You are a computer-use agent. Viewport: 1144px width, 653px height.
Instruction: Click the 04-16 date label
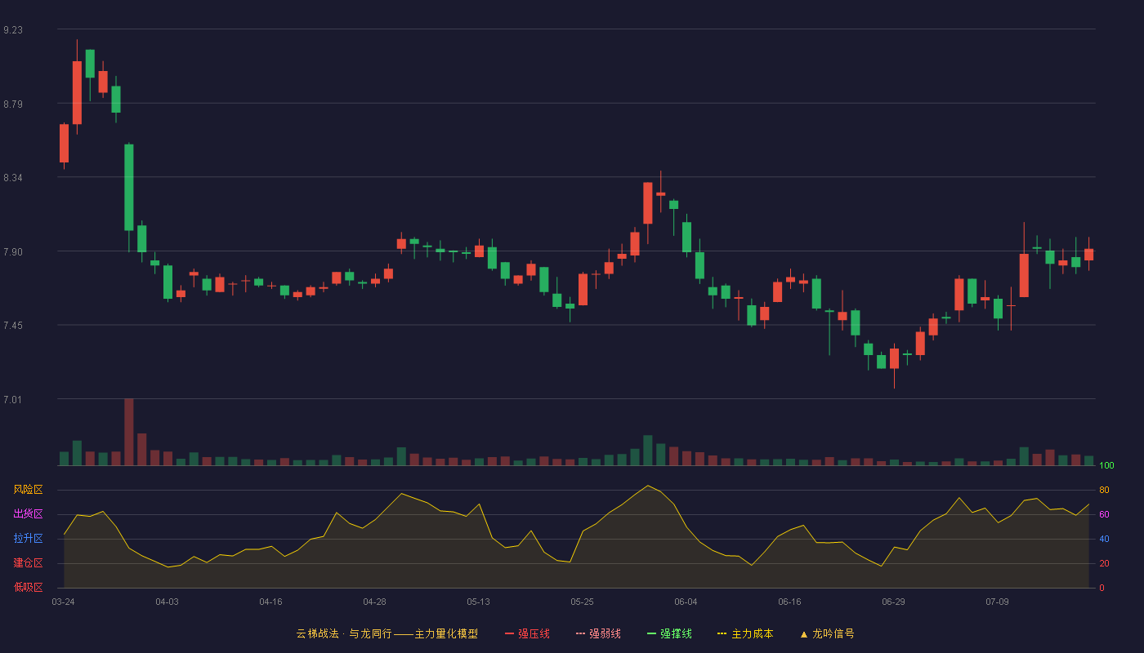coord(270,602)
